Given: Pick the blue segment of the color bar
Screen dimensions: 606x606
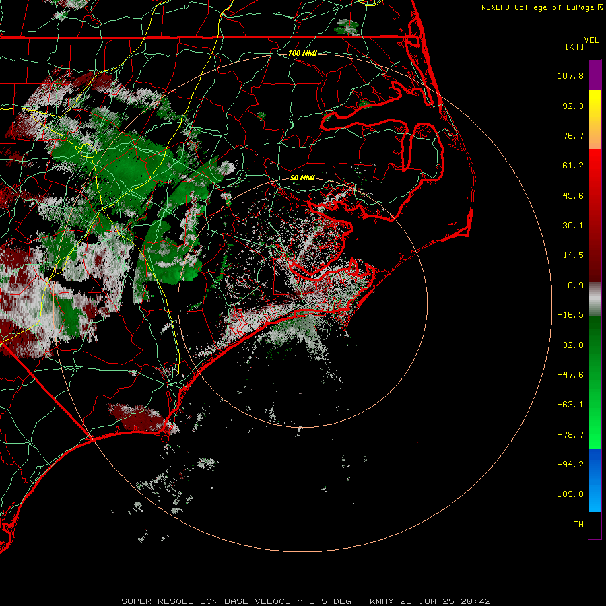Looking at the screenshot, I should pyautogui.click(x=595, y=480).
